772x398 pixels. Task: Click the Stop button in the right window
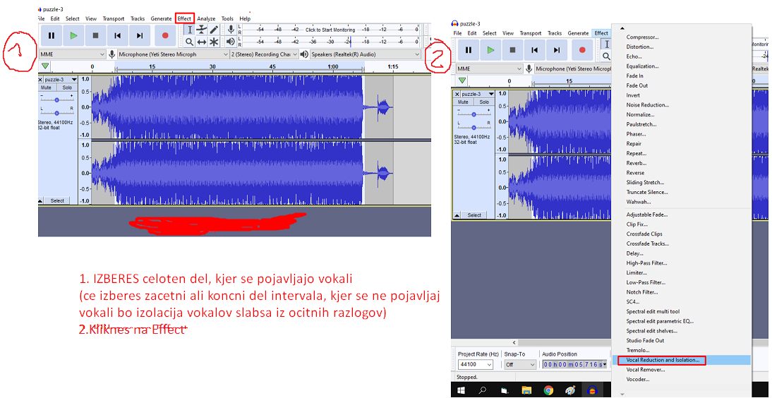click(512, 50)
